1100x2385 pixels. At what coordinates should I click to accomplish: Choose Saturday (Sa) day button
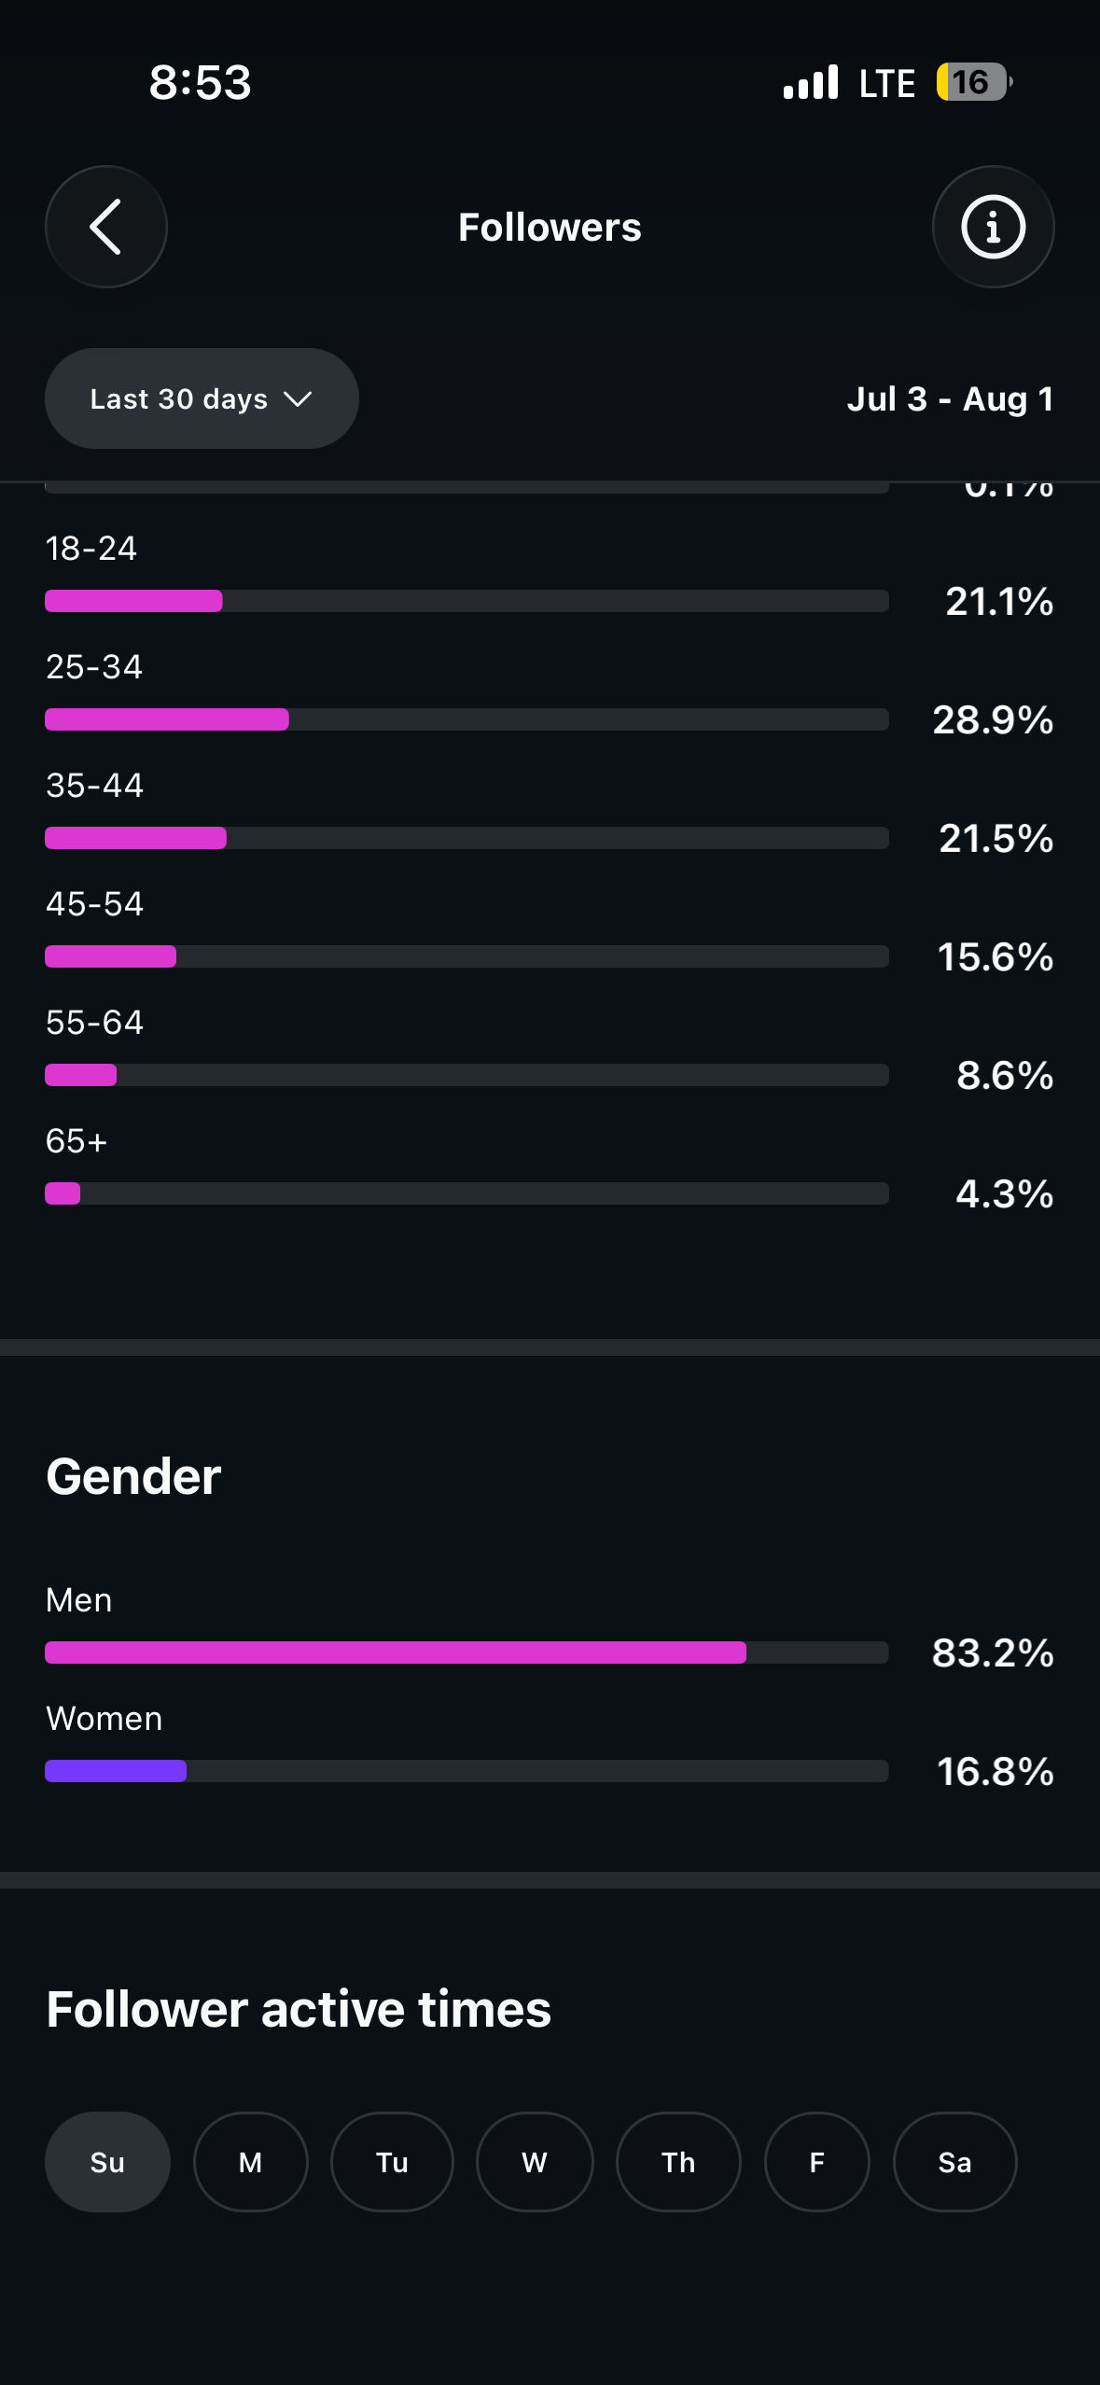tap(954, 2162)
